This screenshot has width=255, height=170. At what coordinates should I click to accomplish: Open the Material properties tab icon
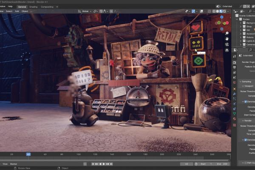[x=234, y=119]
